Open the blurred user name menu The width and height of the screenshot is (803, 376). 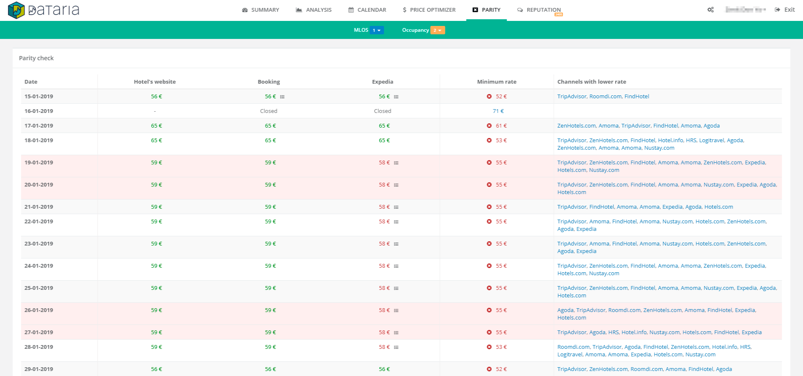[745, 10]
